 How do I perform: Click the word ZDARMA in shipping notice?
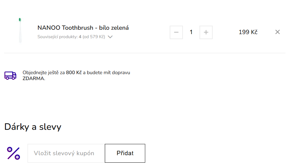tap(33, 79)
